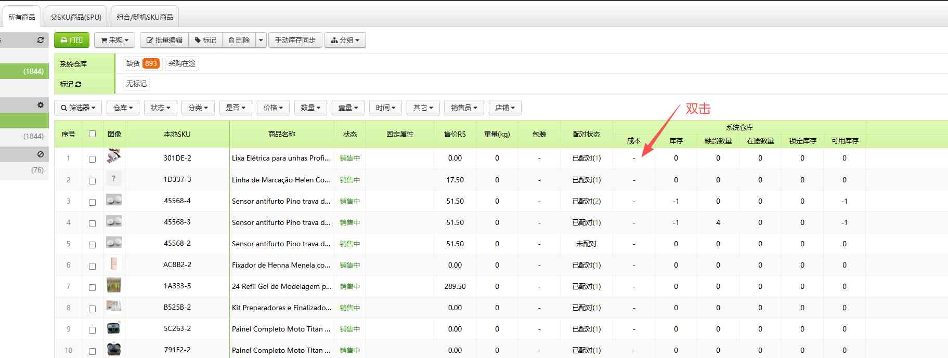Click the 删除 button
This screenshot has width=948, height=358.
[x=239, y=40]
